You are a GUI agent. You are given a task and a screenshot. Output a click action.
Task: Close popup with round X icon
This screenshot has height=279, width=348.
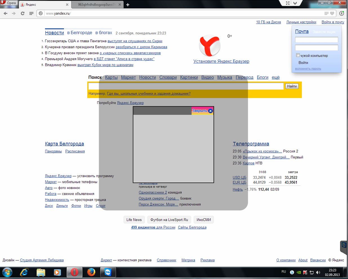tap(211, 111)
